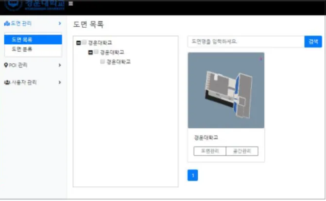Open the POI 관리 menu label
This screenshot has width=326, height=201.
click(18, 65)
